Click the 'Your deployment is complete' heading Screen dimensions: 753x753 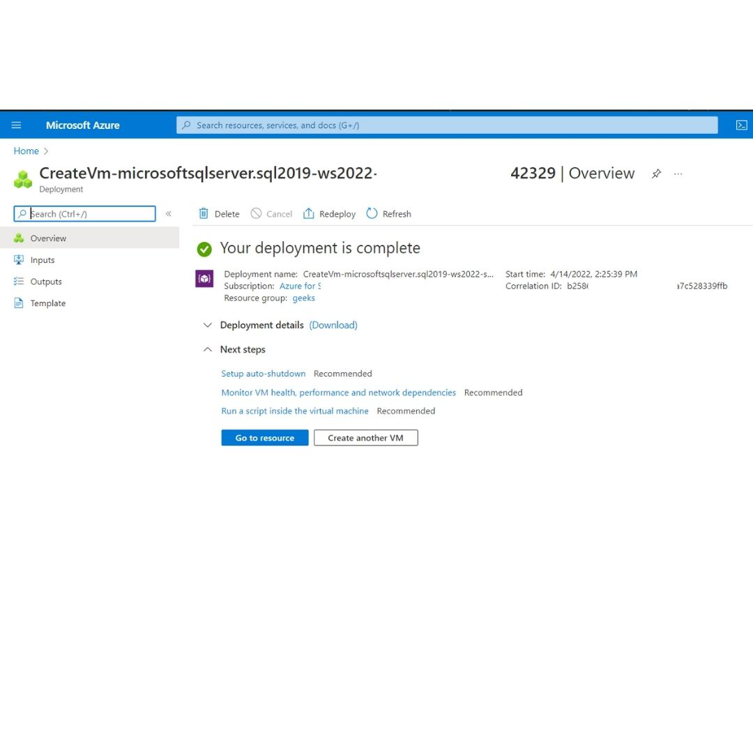point(320,248)
